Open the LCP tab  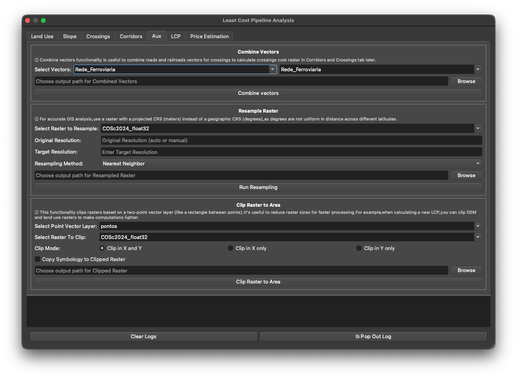point(176,36)
